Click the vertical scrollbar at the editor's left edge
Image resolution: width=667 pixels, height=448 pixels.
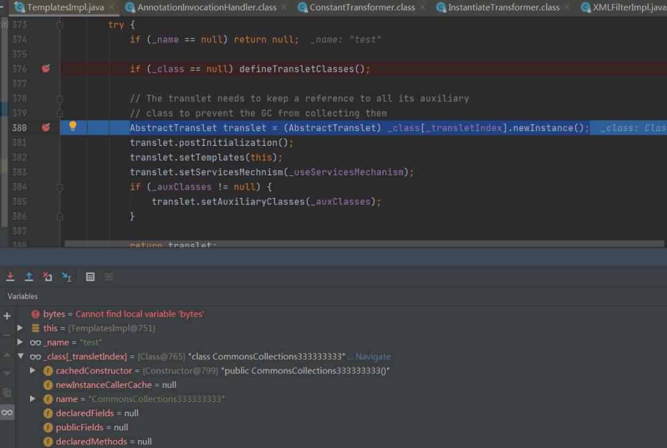4,121
